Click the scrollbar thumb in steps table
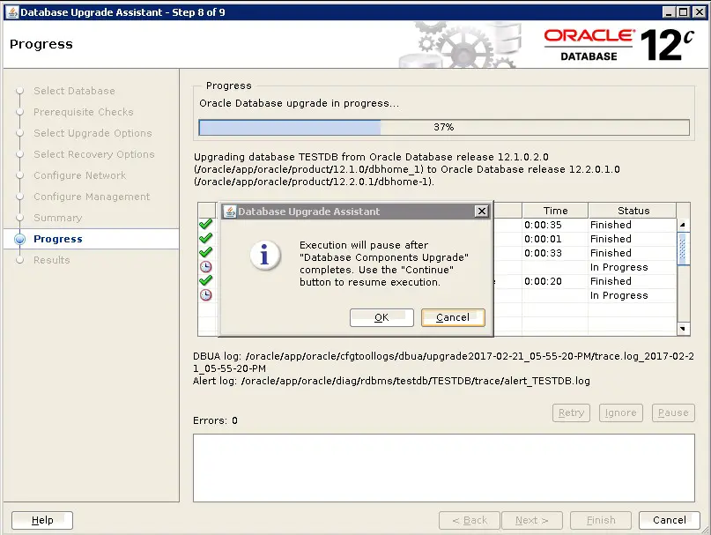711x535 pixels. tap(683, 249)
